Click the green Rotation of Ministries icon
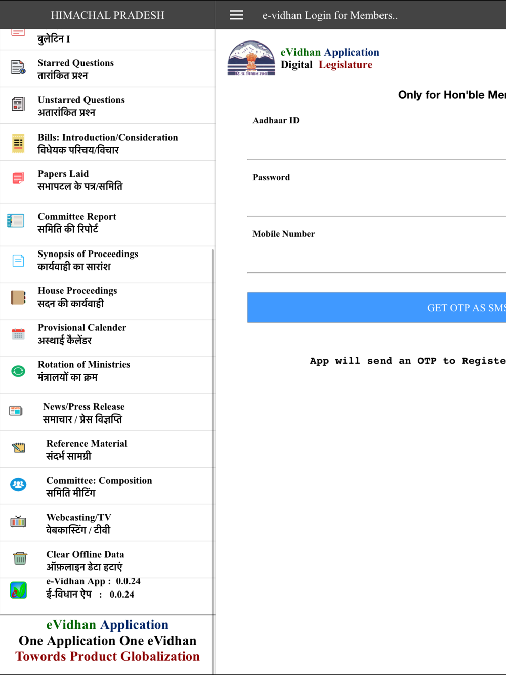The height and width of the screenshot is (675, 506). point(18,371)
